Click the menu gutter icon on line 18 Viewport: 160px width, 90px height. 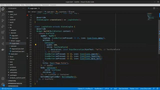click(27, 38)
